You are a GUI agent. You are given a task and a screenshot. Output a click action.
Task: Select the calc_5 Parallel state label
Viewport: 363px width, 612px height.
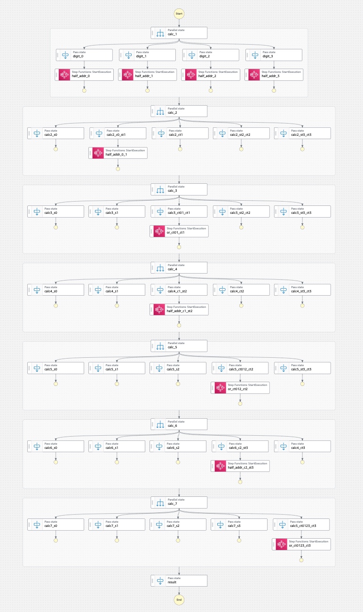172,348
